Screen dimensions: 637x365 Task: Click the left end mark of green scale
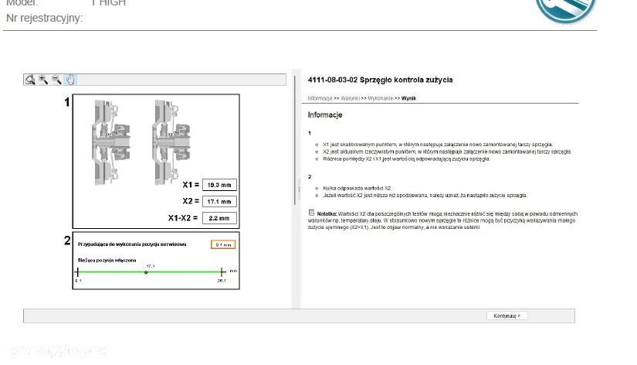pyautogui.click(x=77, y=272)
